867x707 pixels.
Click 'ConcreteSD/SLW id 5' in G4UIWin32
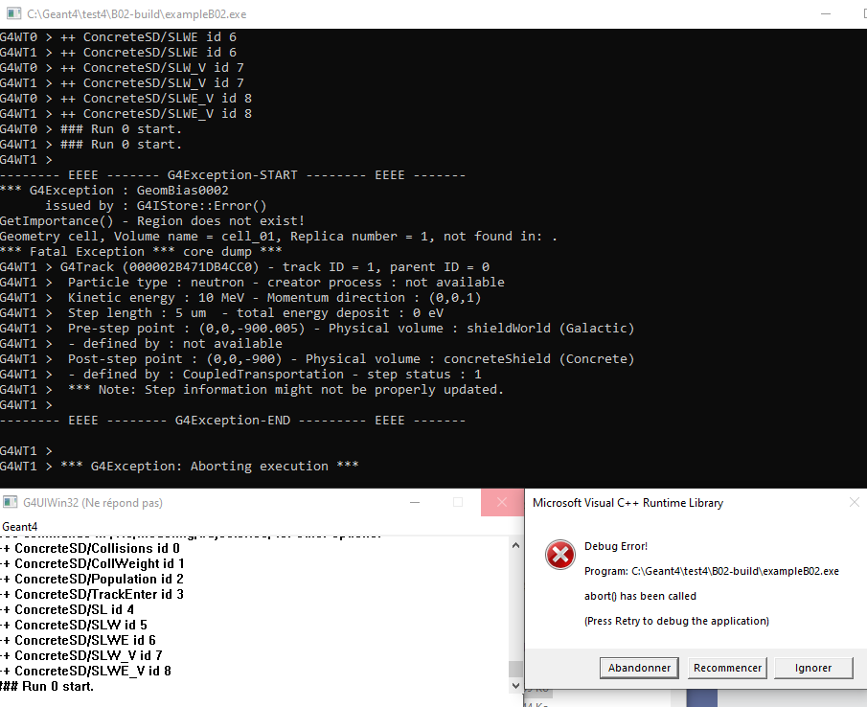point(80,625)
